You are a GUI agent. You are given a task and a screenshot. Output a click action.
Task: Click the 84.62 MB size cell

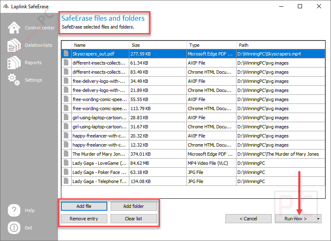click(140, 163)
